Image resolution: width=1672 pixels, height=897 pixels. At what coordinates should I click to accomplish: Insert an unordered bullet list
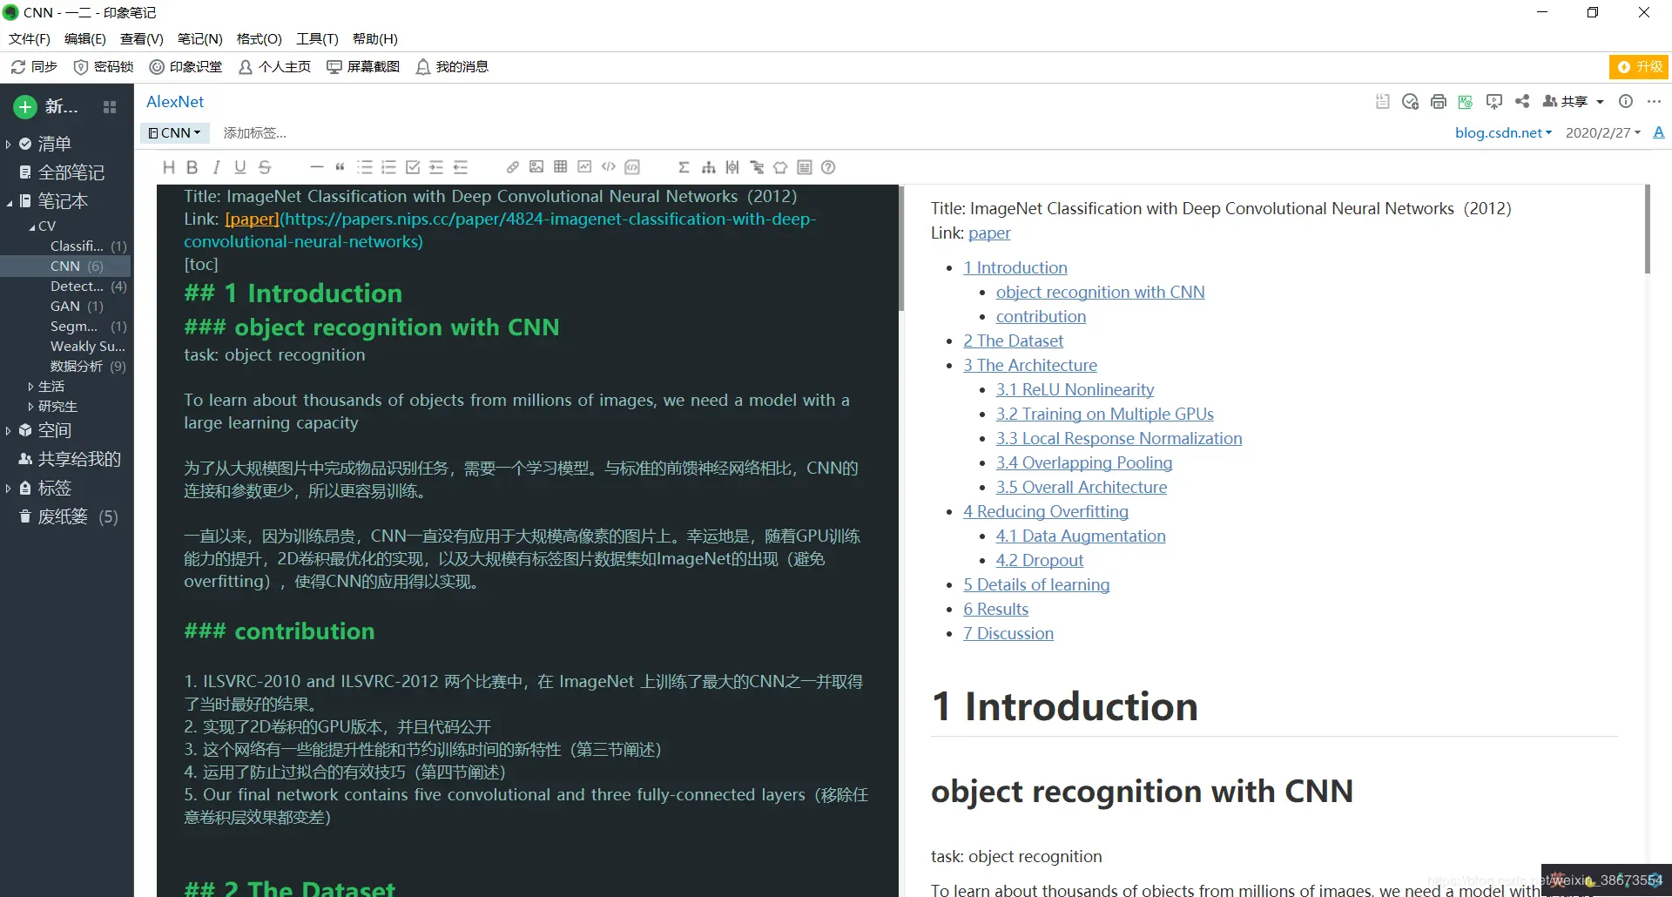365,167
